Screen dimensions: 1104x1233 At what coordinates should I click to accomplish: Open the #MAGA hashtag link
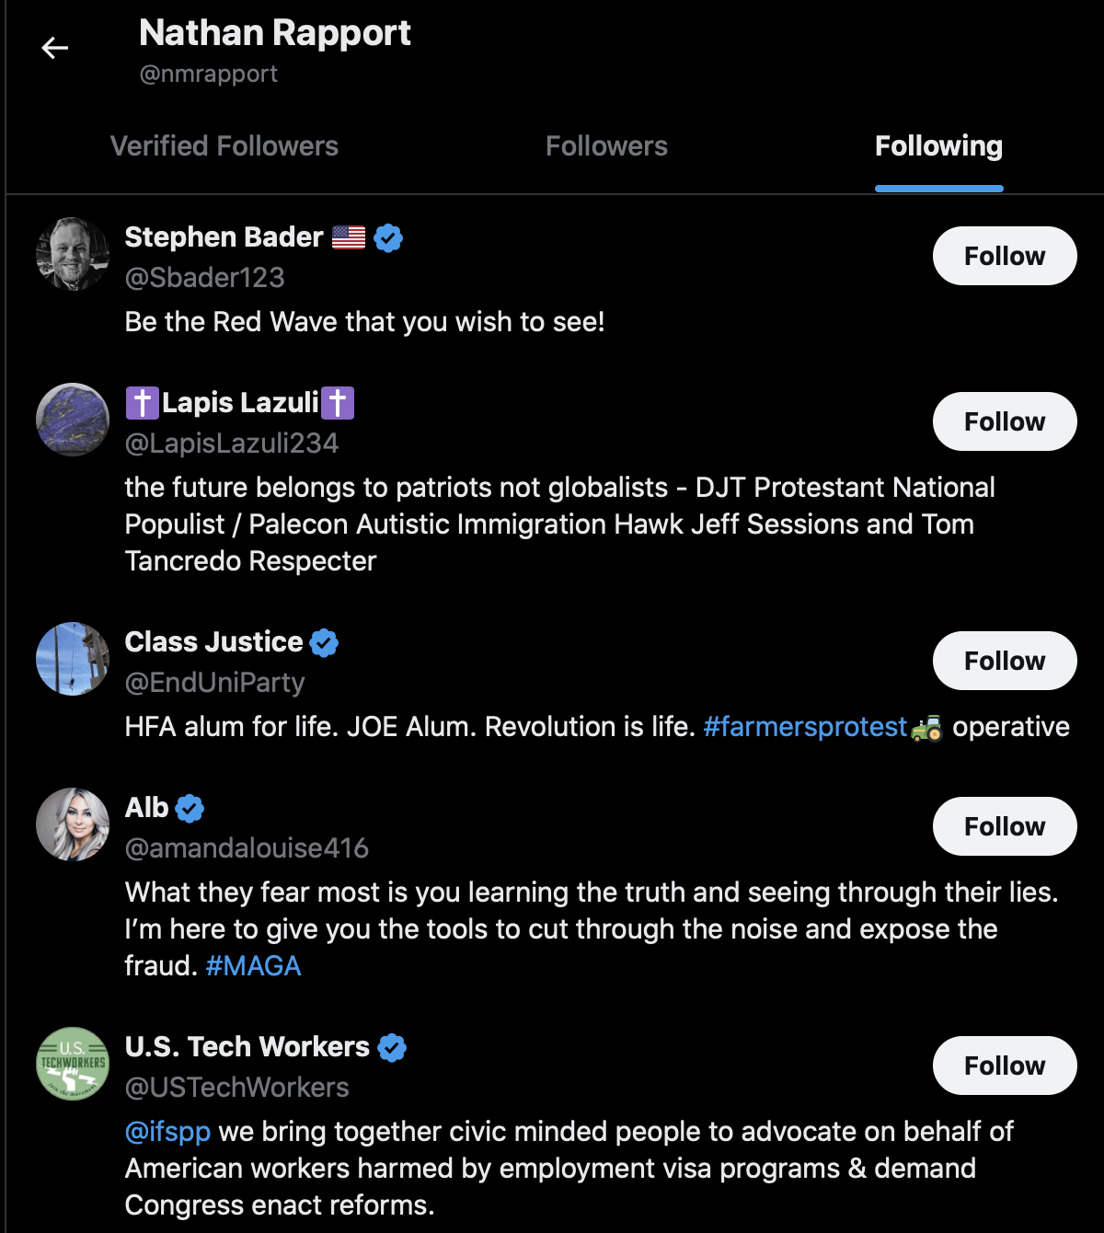tap(253, 966)
